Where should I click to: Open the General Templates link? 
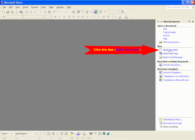(173, 72)
